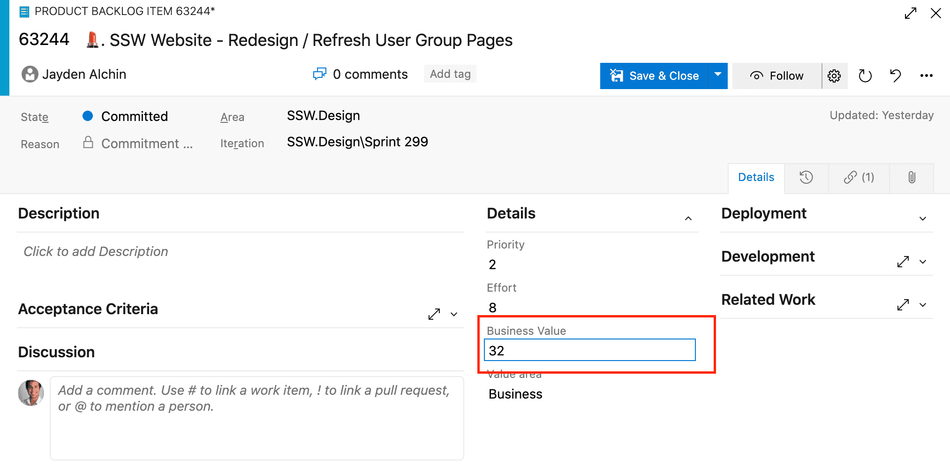
Task: Collapse the Details section
Action: click(x=688, y=218)
